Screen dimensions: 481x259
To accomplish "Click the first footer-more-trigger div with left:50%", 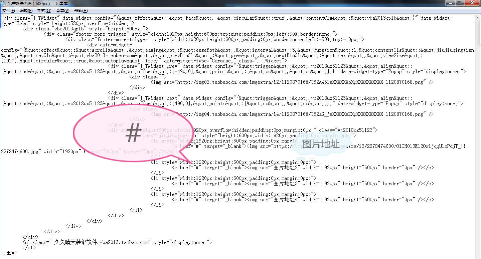I will 191,34.
